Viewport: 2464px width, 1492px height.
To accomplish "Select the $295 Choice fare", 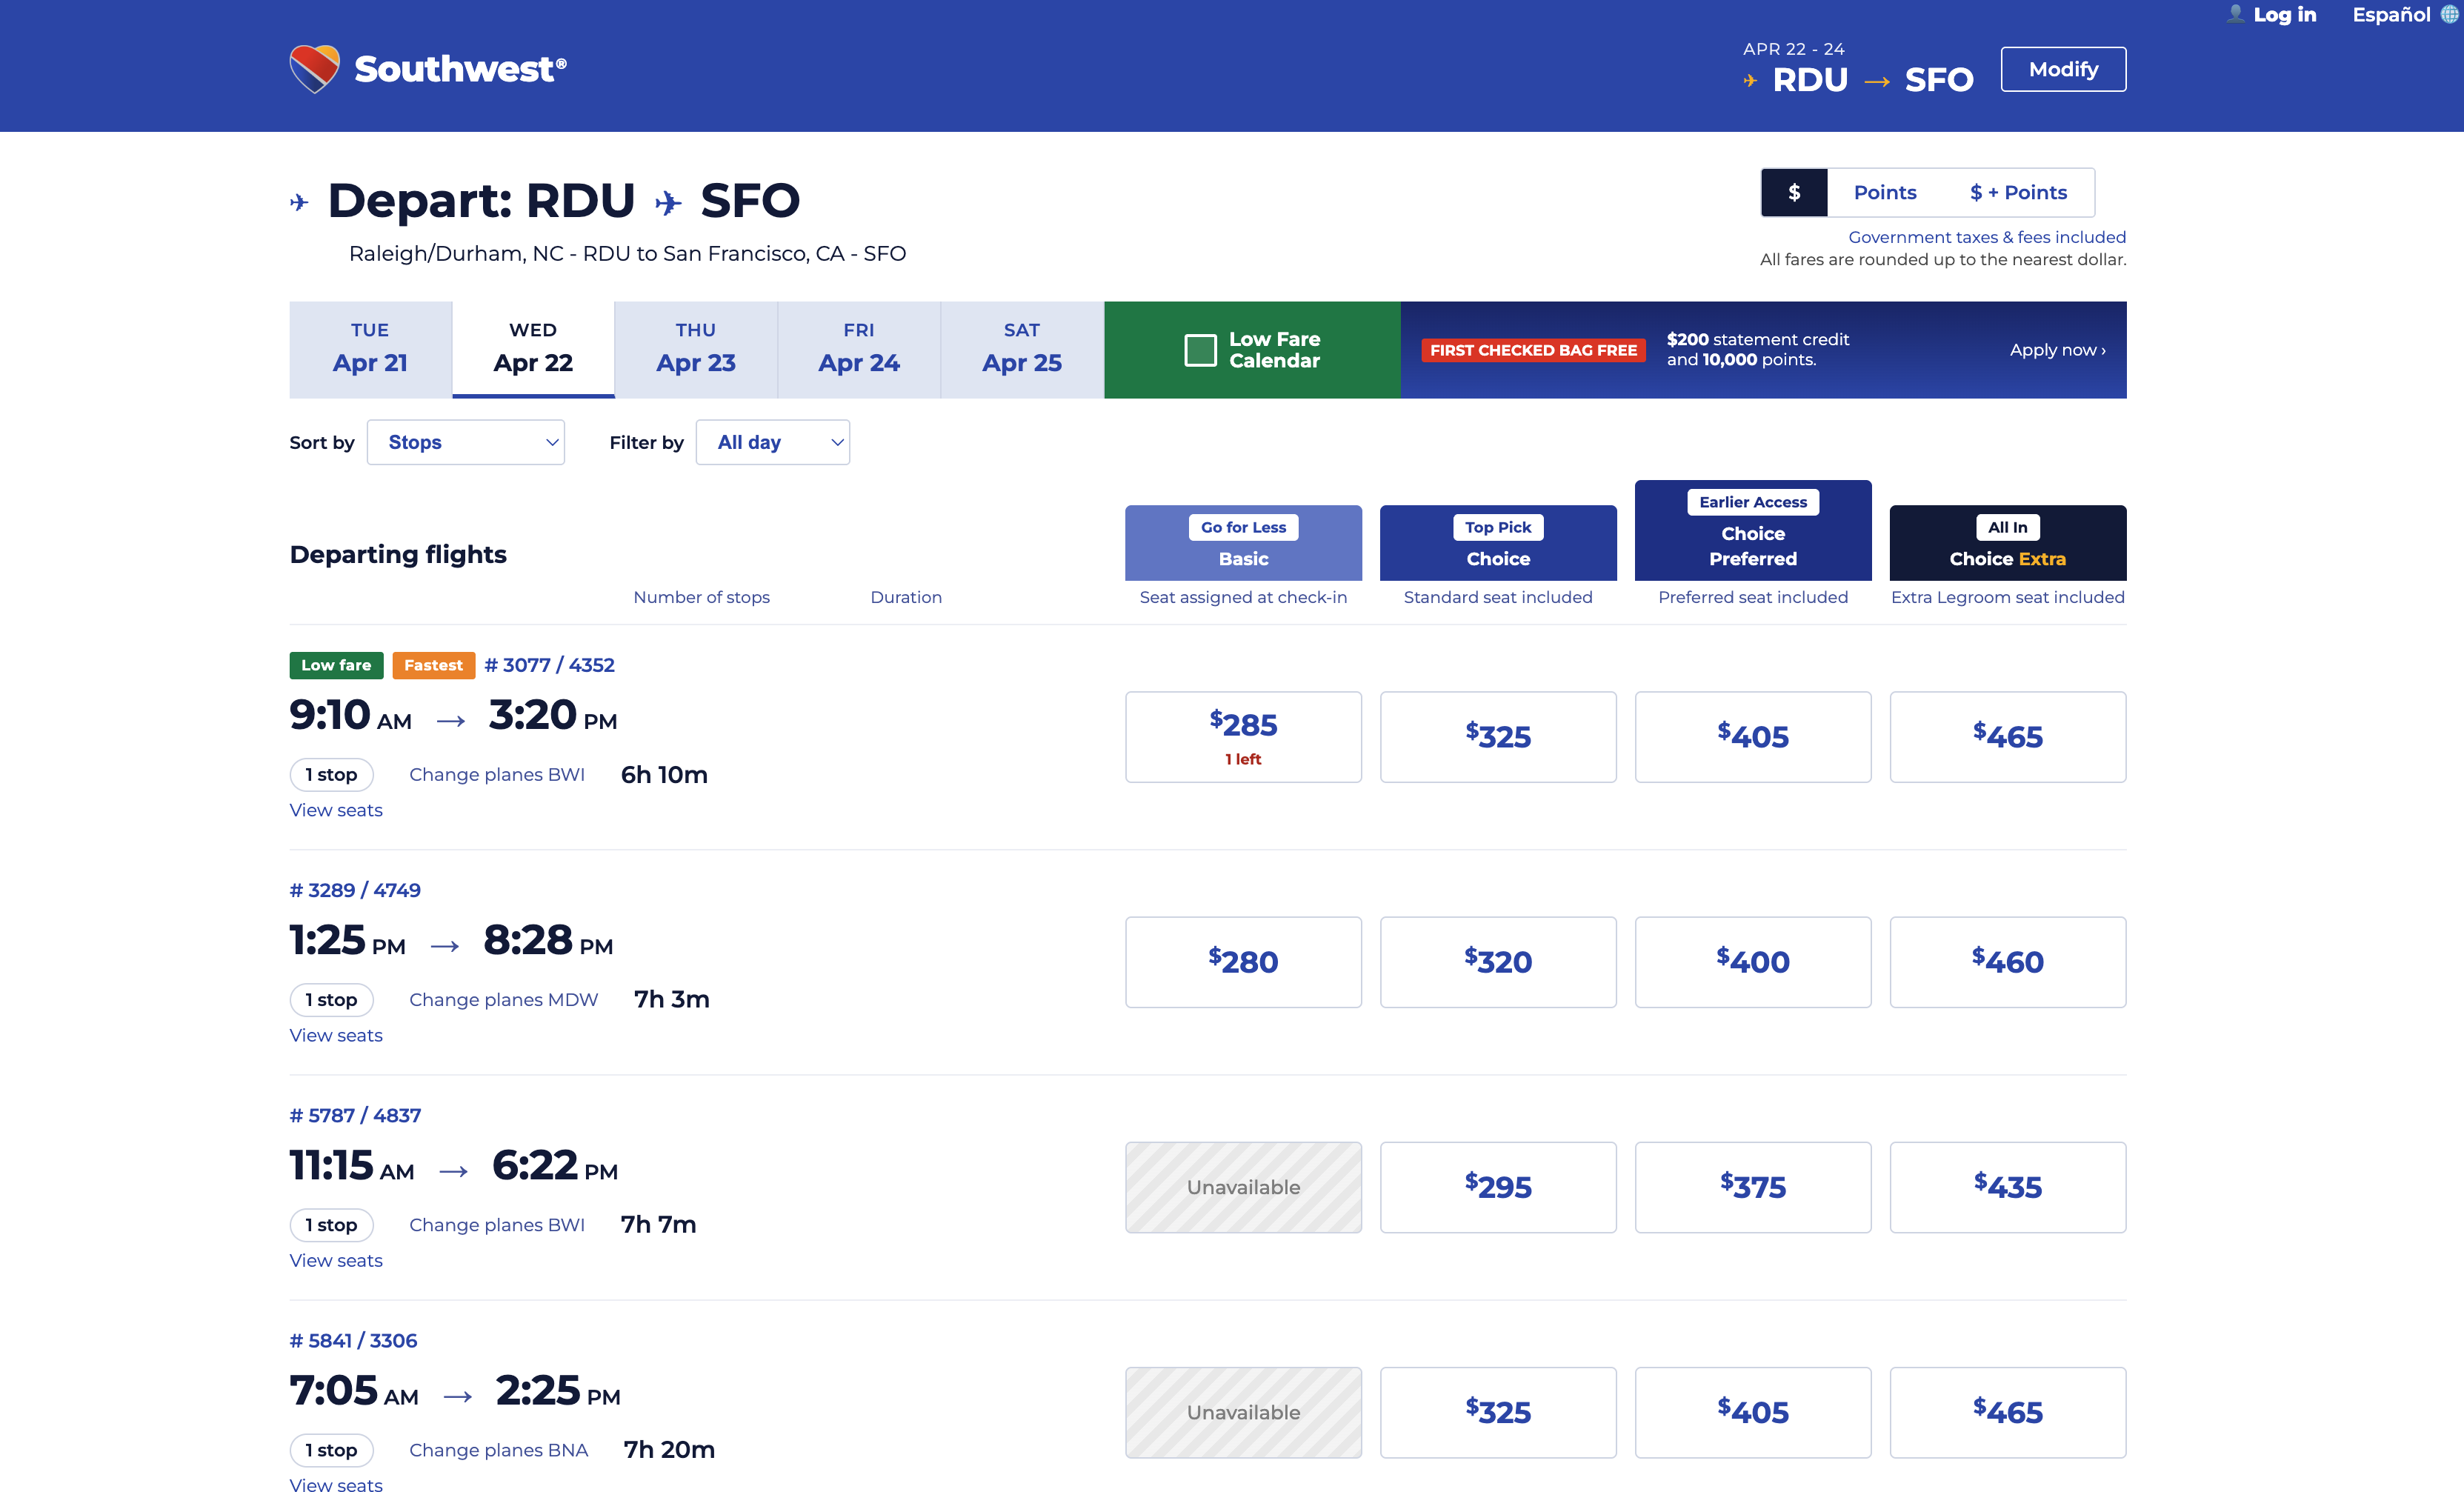I will point(1498,1187).
